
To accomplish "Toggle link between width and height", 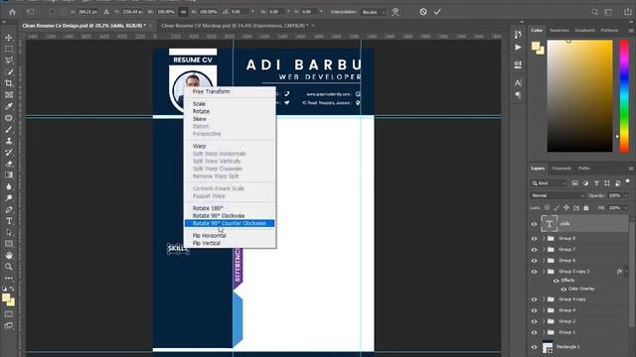I will (183, 12).
